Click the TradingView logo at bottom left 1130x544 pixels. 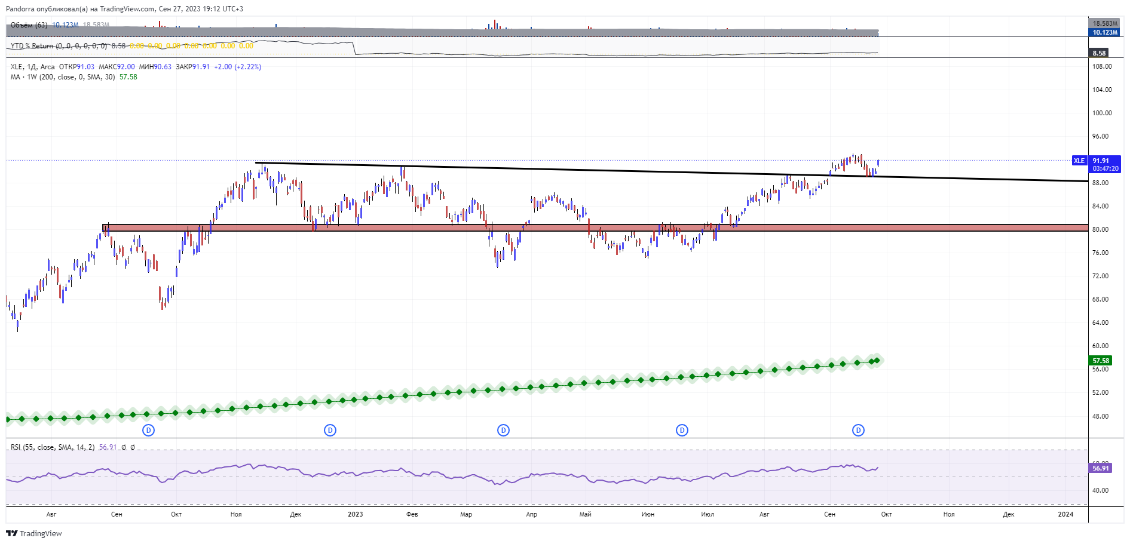tap(34, 533)
